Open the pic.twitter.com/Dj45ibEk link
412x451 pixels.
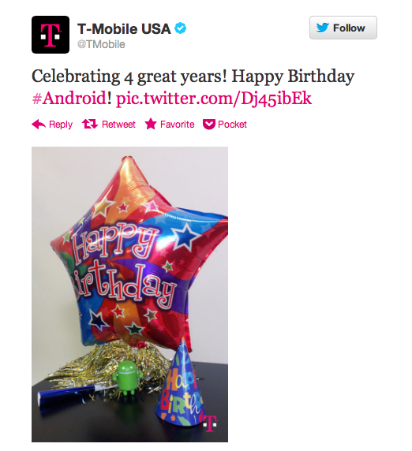214,99
